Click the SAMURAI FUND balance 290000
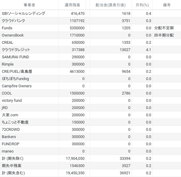 [78, 57]
